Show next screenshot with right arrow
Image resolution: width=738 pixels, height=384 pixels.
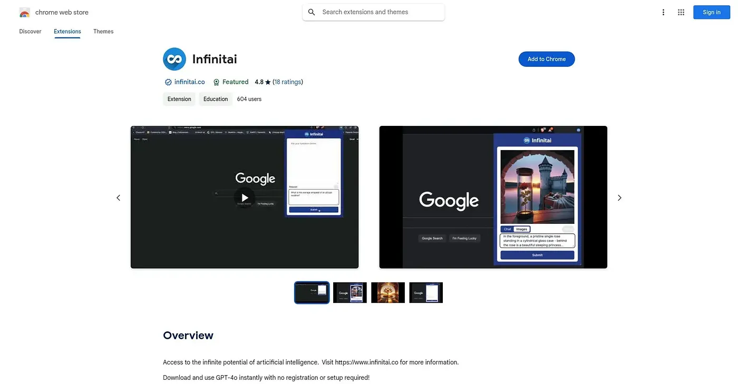pos(619,198)
